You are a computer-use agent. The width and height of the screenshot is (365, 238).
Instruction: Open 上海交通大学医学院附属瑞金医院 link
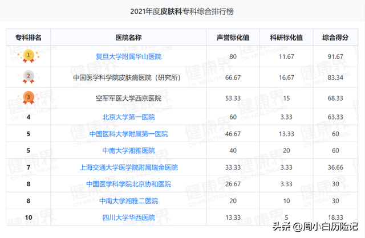(128, 167)
